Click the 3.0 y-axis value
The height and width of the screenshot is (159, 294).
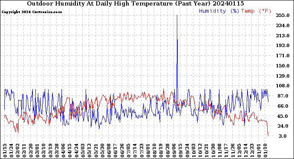coord(282,136)
